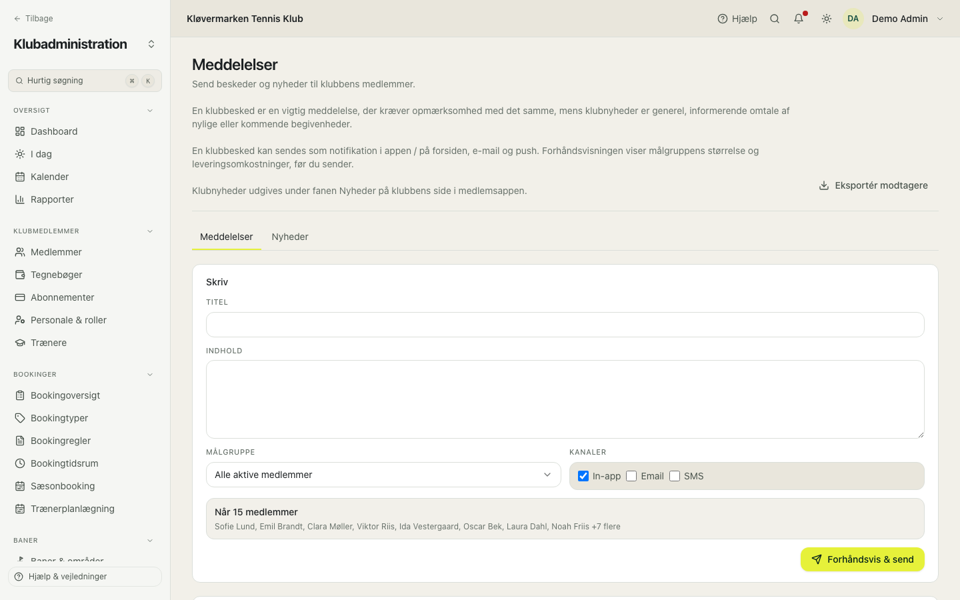Click the Dashboard grid icon
This screenshot has width=960, height=600.
point(20,131)
